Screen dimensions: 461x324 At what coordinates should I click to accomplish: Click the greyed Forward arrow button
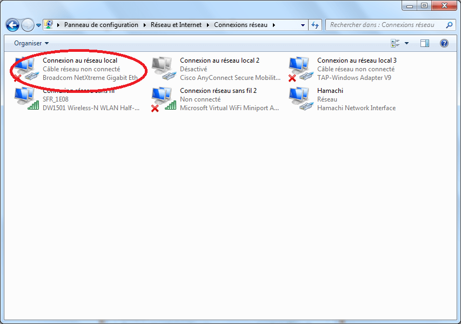click(x=28, y=25)
